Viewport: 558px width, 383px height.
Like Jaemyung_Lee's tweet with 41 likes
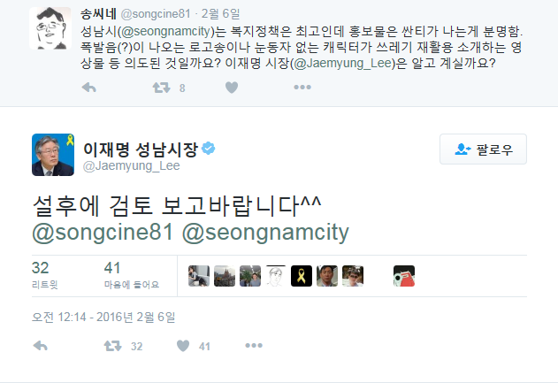click(x=183, y=346)
